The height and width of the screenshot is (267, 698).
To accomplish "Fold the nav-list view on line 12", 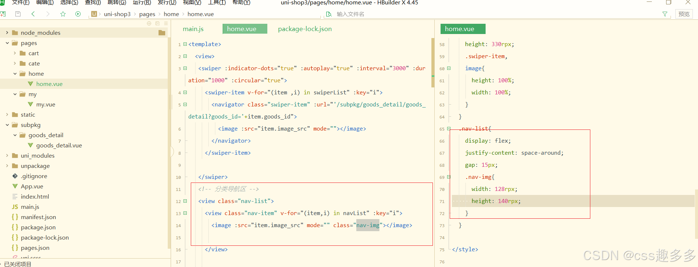I will pos(185,201).
